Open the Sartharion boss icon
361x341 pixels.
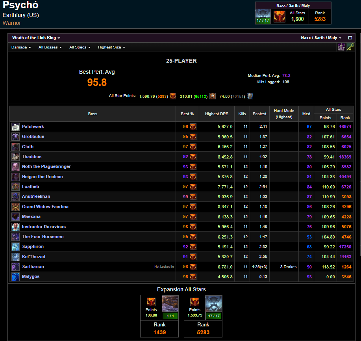(x=15, y=267)
